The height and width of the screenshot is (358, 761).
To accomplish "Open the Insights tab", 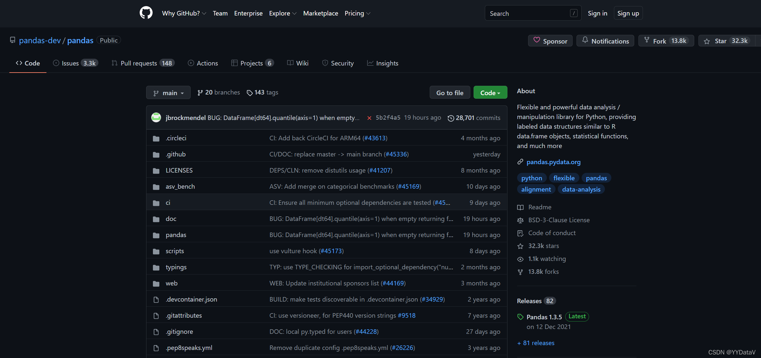I will point(383,63).
